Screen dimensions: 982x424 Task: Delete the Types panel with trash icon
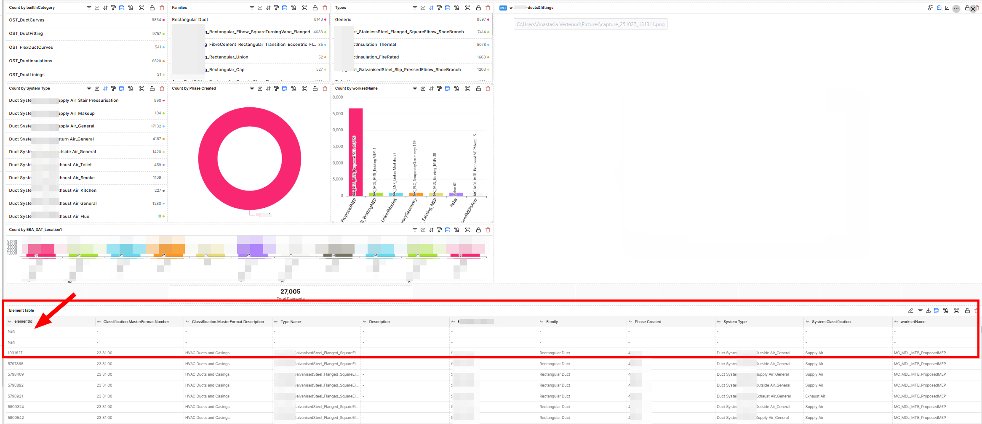click(x=488, y=8)
